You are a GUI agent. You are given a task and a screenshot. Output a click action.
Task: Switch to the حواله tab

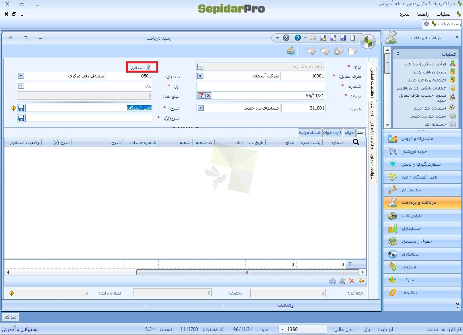(349, 132)
